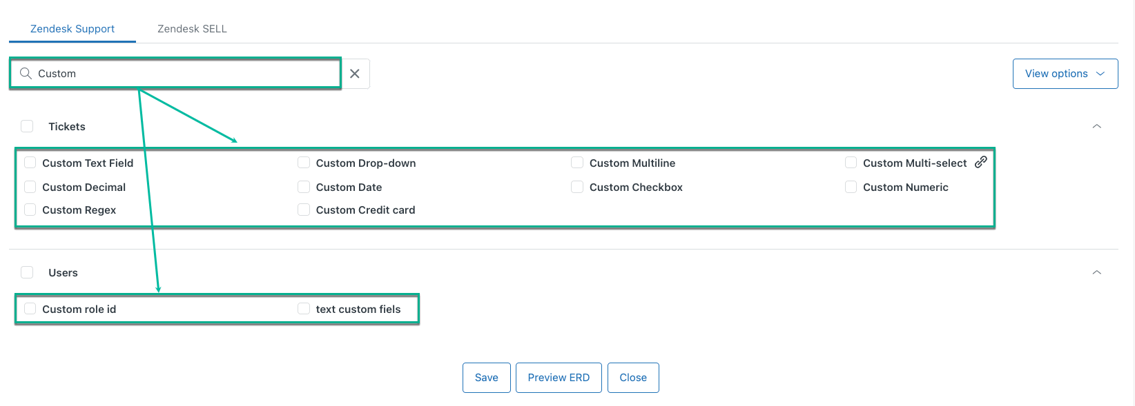
Task: Check the Custom Text Field checkbox
Action: 30,163
